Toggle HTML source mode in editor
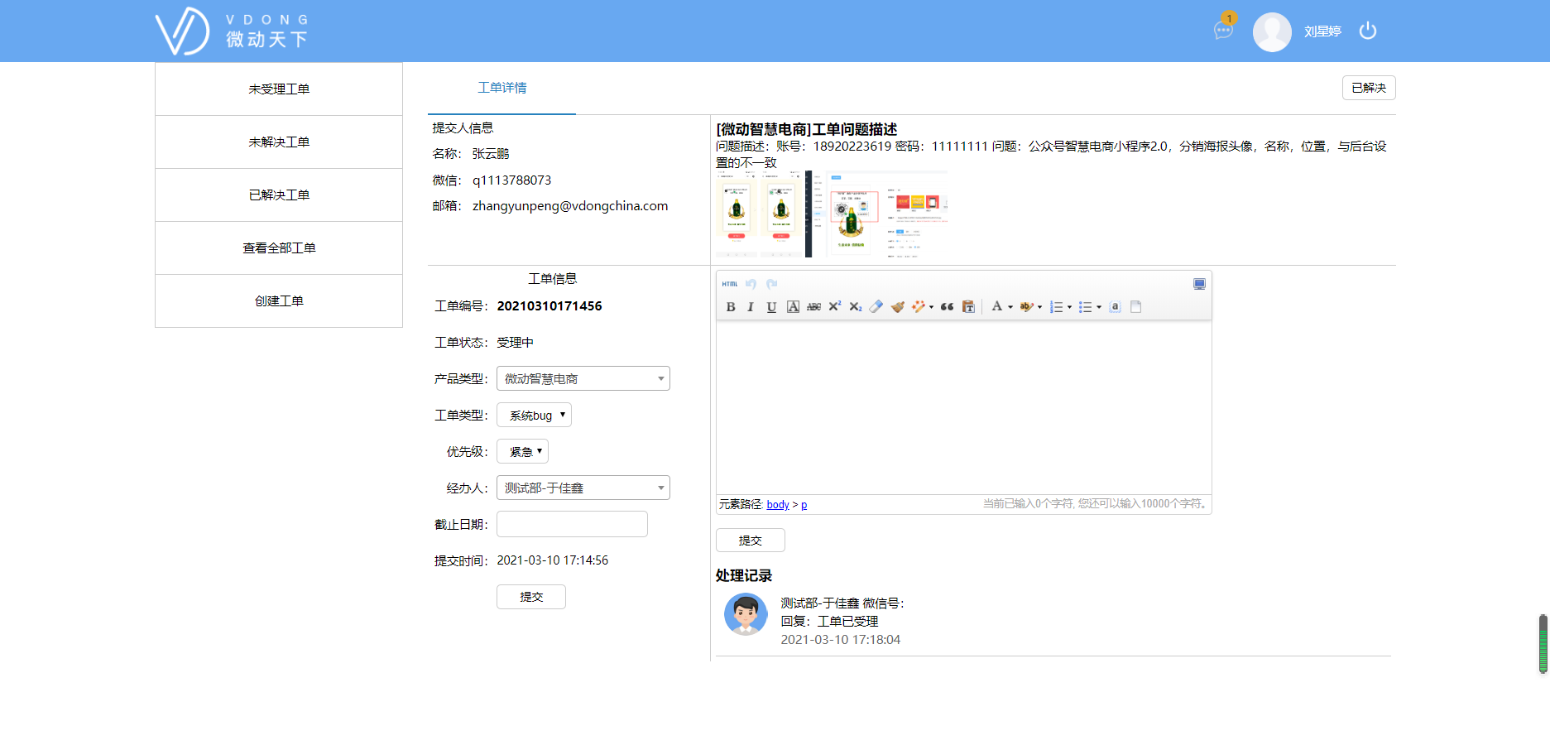Image resolution: width=1550 pixels, height=745 pixels. click(x=729, y=284)
